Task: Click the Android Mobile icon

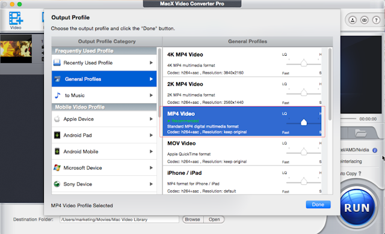Action: click(x=57, y=152)
